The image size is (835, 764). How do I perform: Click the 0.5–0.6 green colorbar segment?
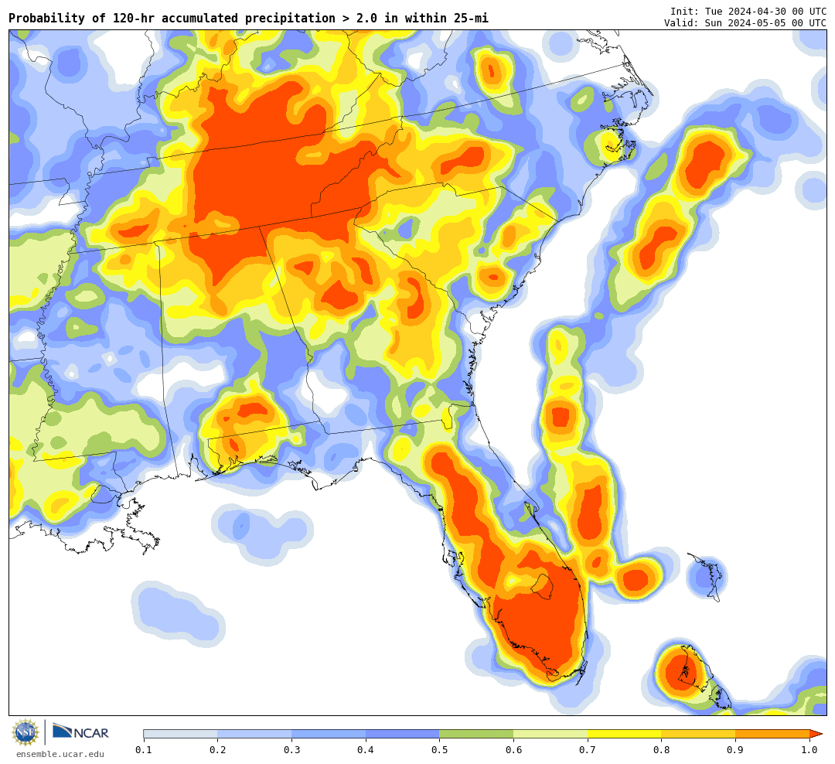tap(476, 734)
